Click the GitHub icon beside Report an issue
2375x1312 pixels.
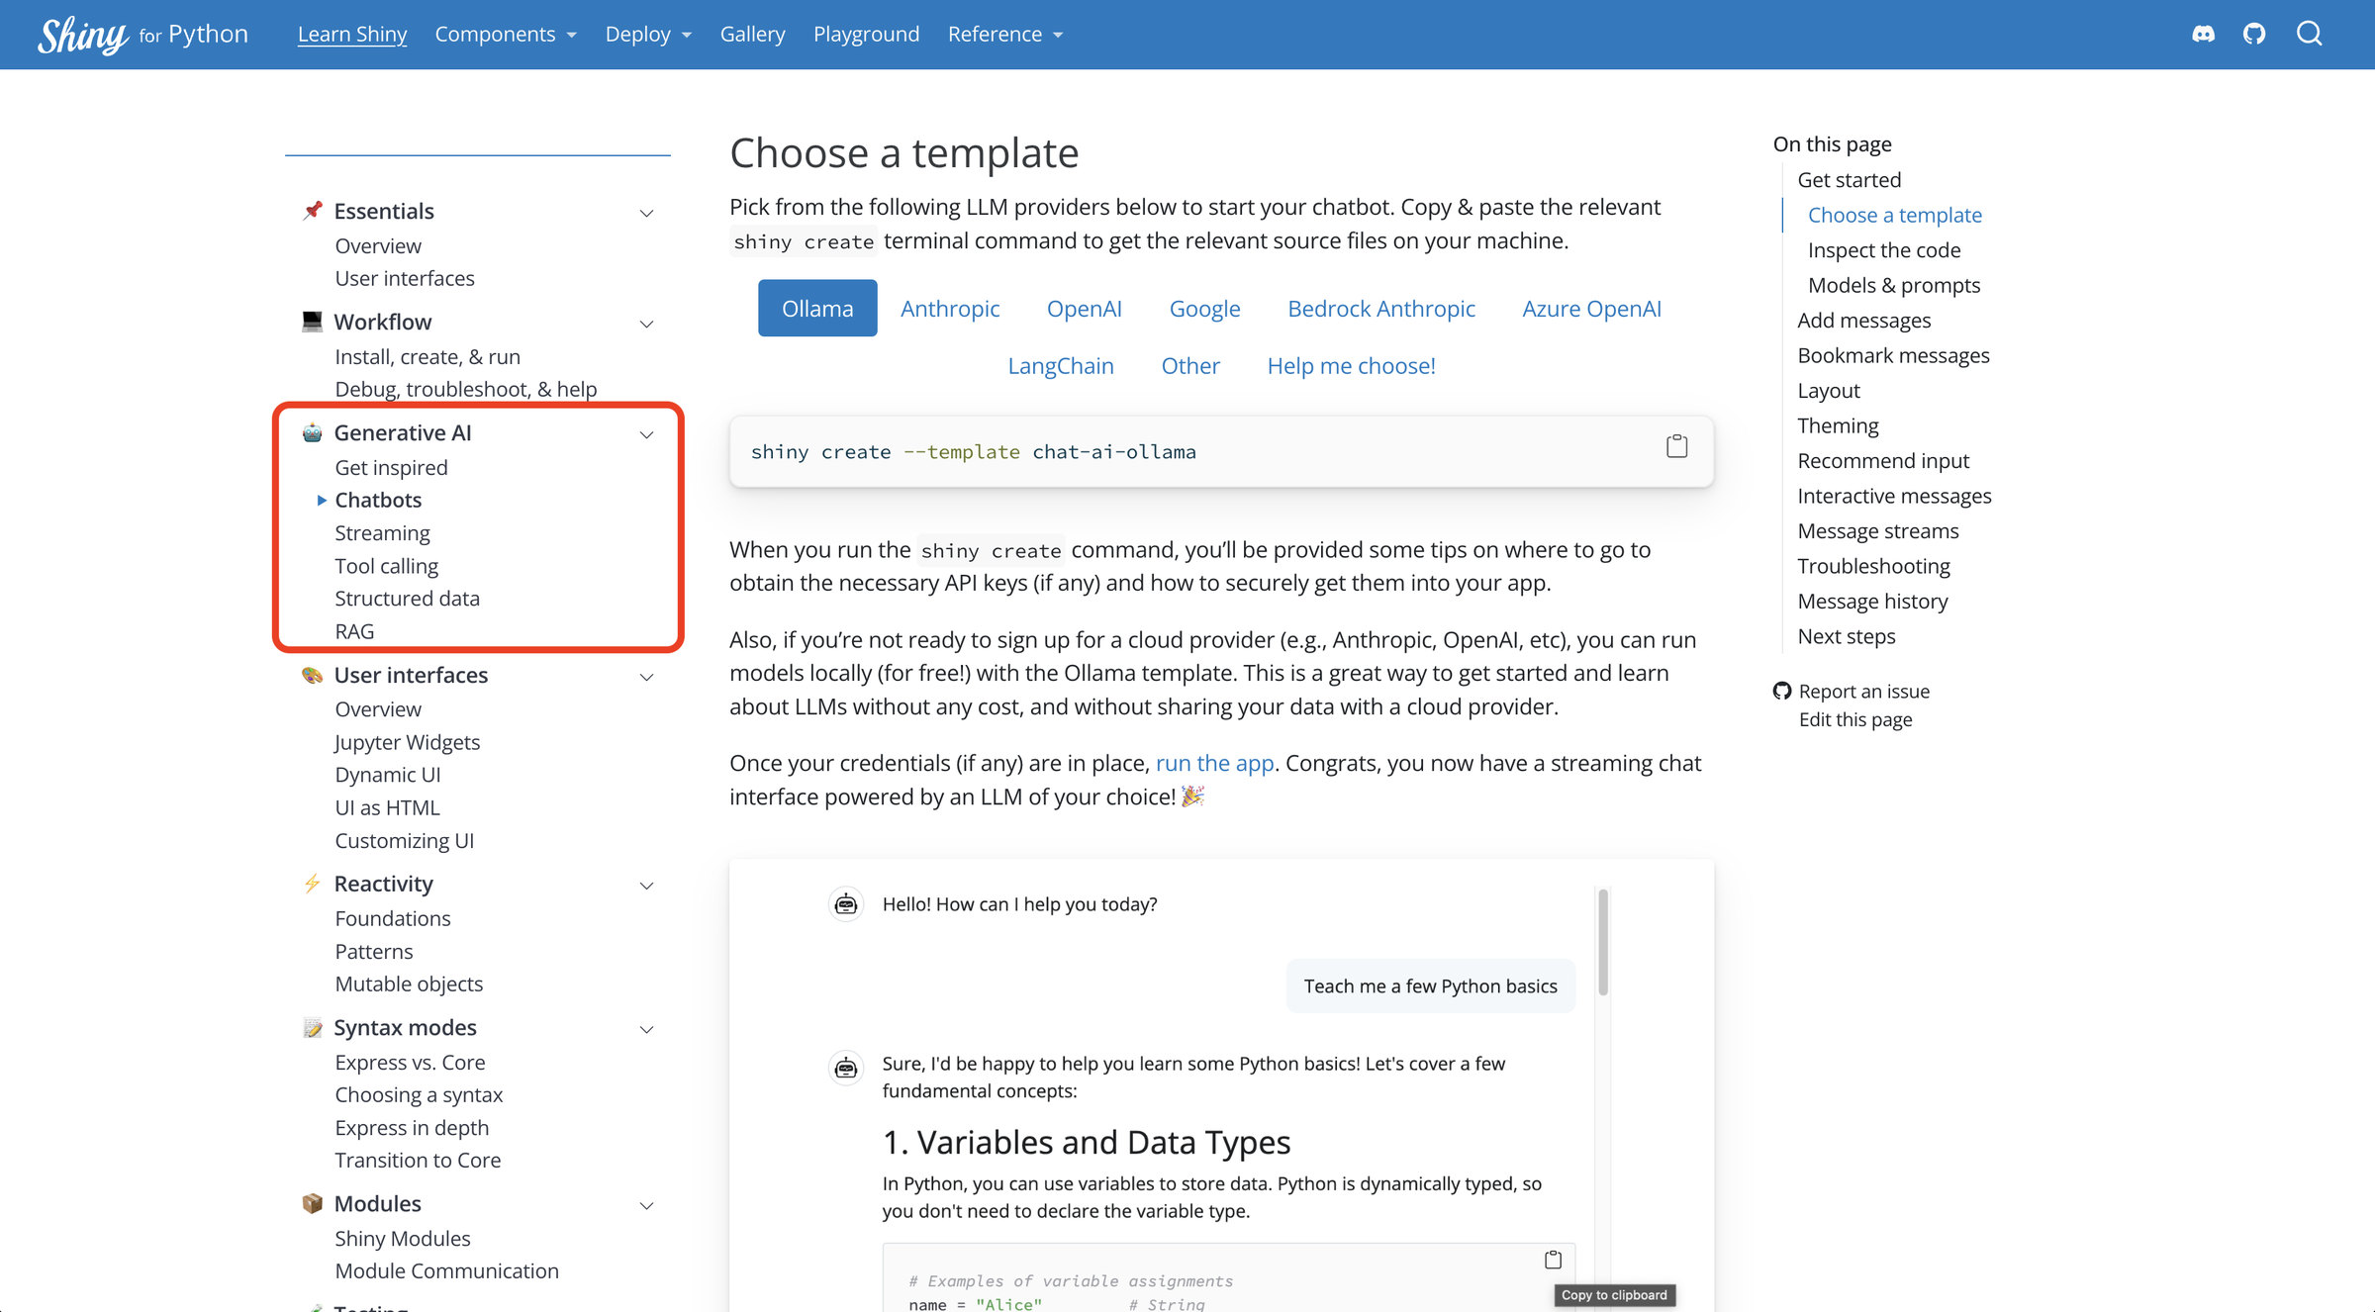[x=1781, y=691]
